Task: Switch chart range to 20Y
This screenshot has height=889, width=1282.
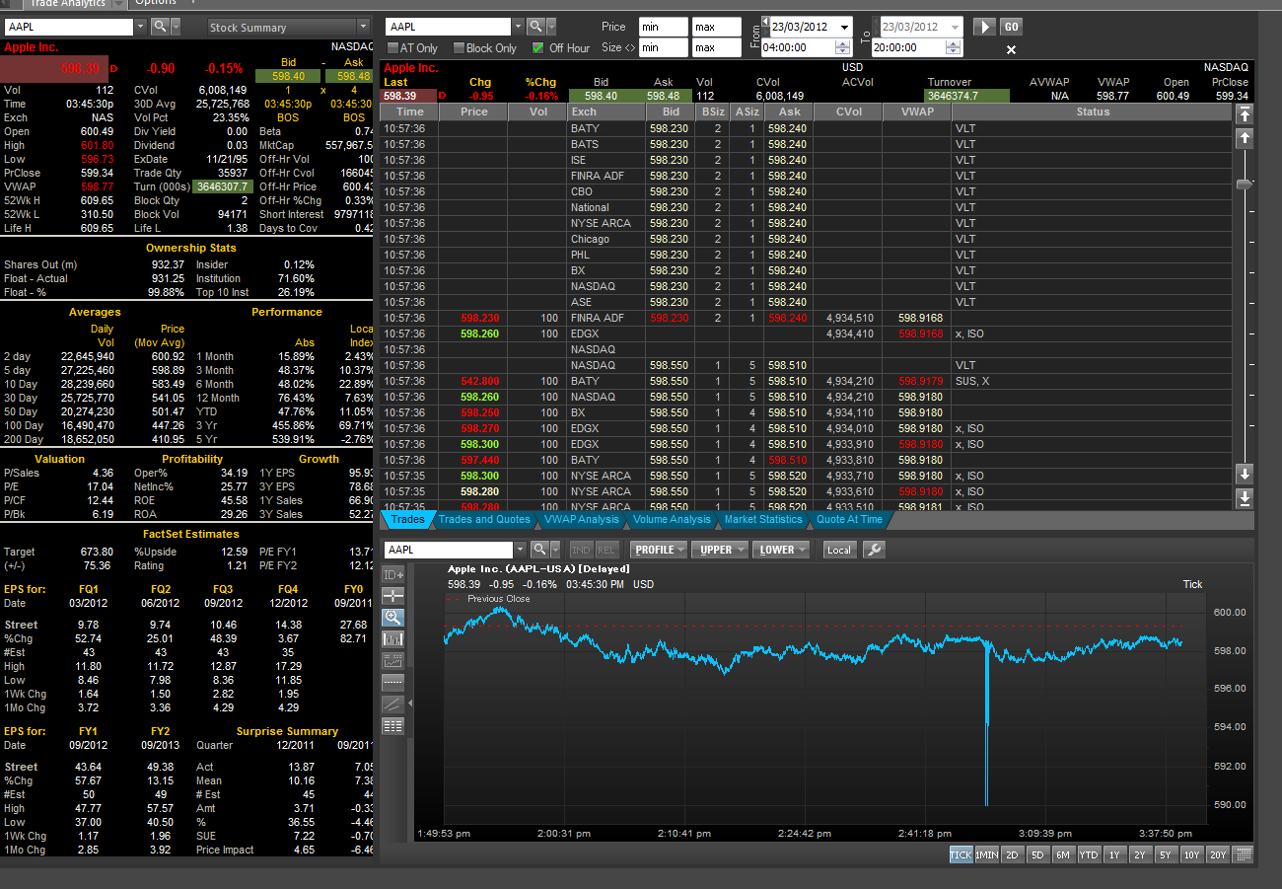Action: coord(1218,855)
